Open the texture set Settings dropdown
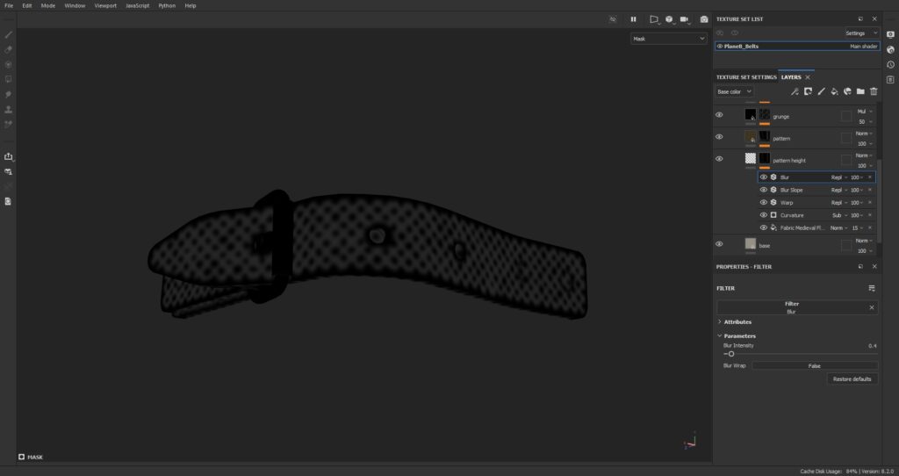899x476 pixels. tap(862, 33)
